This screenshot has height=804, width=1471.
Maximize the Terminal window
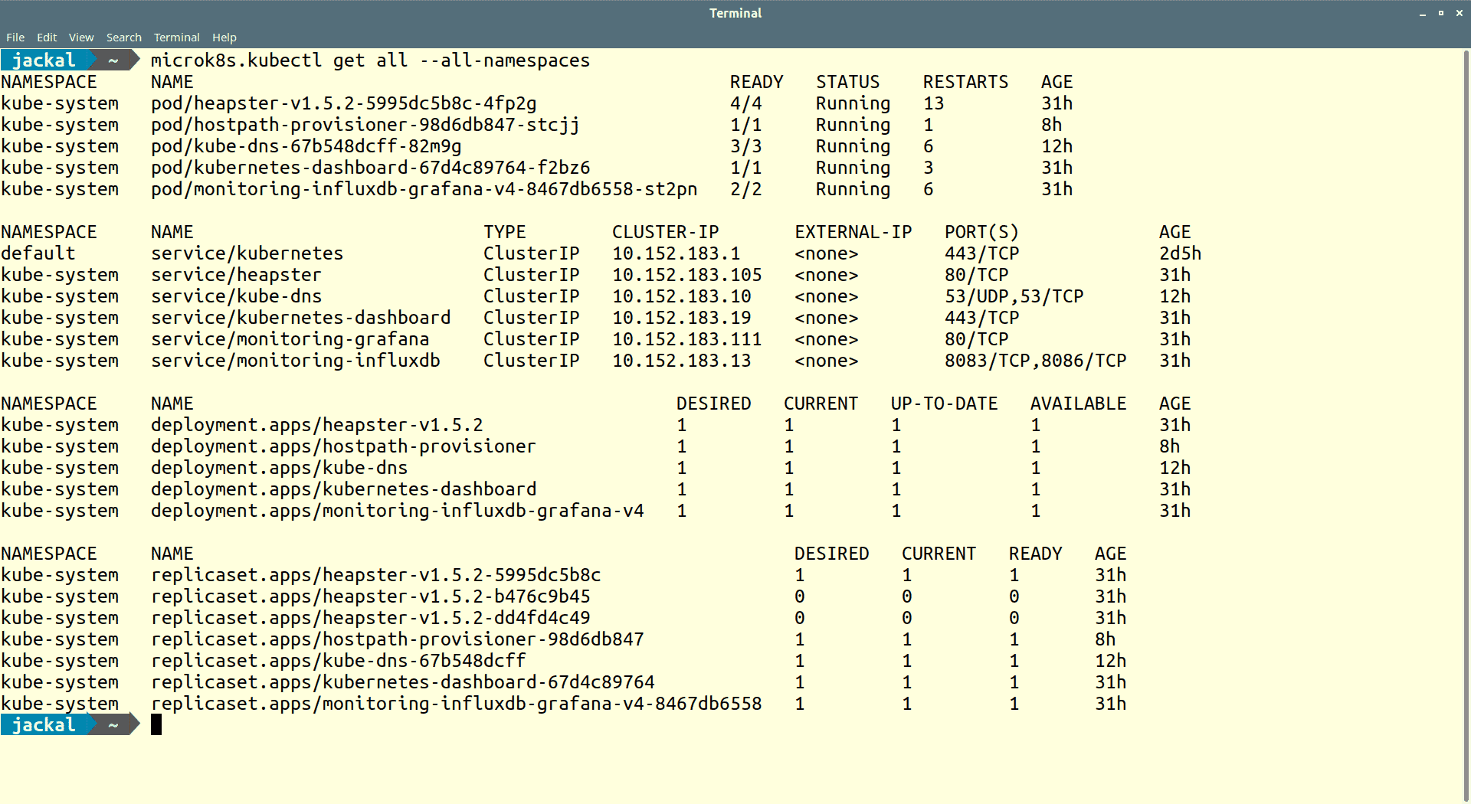point(1440,13)
